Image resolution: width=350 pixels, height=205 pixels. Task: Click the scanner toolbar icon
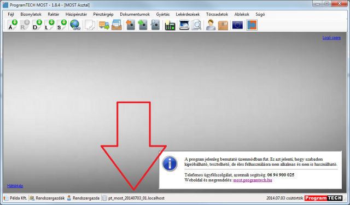tap(184, 25)
